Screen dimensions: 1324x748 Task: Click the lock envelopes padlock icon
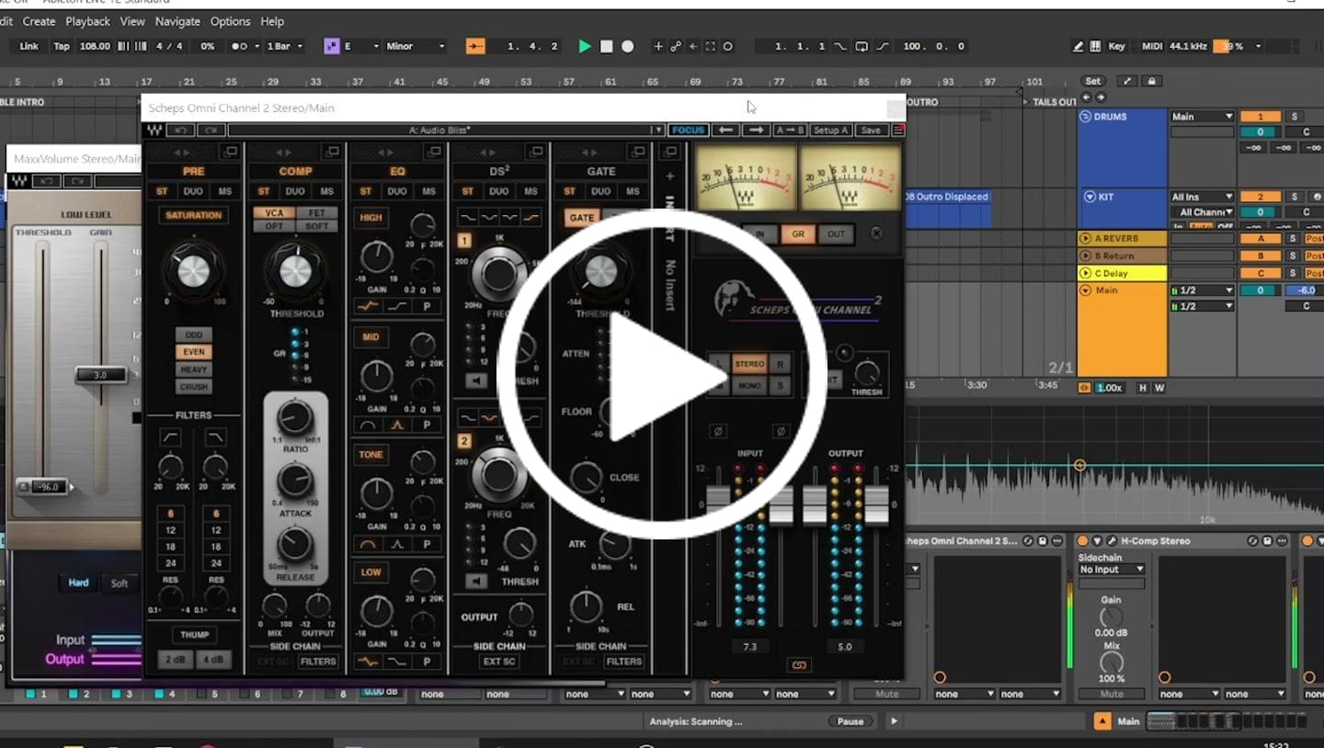[1151, 81]
